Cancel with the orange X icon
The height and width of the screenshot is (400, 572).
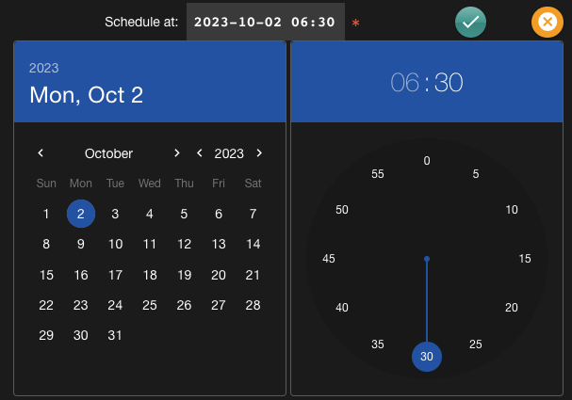547,22
